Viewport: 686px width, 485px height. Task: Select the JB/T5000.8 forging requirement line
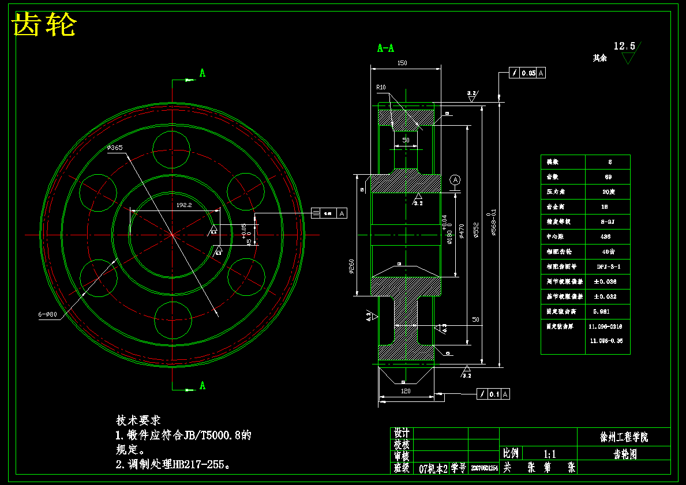(183, 435)
